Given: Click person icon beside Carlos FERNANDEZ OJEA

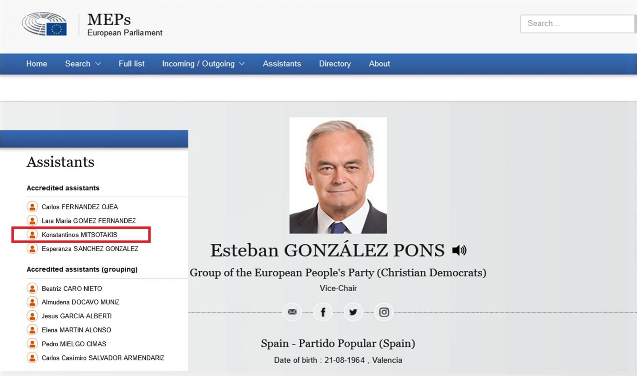Looking at the screenshot, I should pyautogui.click(x=32, y=207).
